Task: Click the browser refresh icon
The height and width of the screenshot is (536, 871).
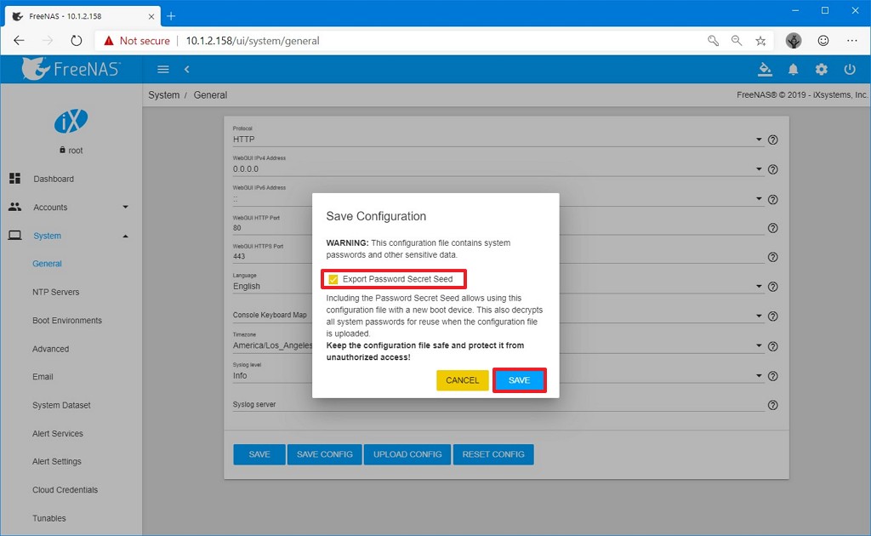Action: coord(76,40)
